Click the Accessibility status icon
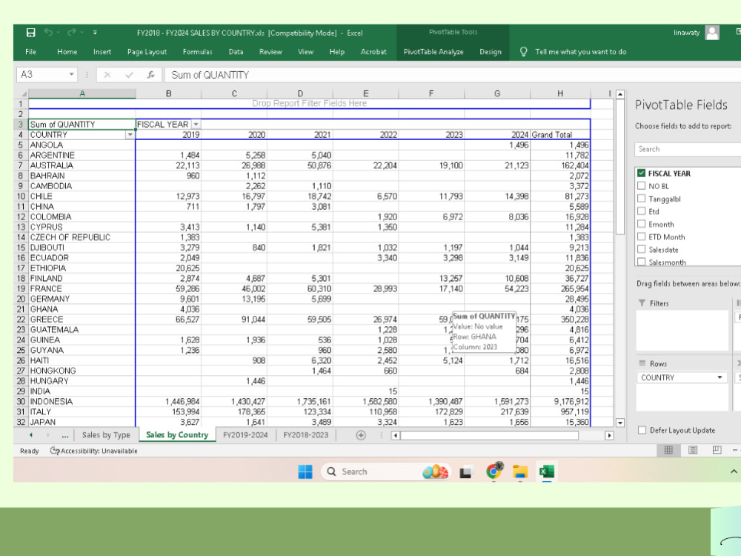This screenshot has width=741, height=556. click(x=54, y=451)
